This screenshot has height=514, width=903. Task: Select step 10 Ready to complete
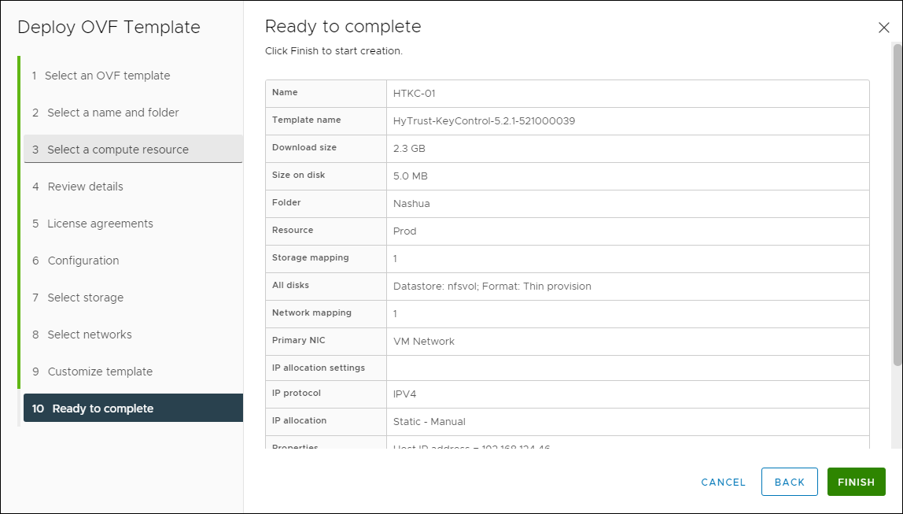[133, 408]
